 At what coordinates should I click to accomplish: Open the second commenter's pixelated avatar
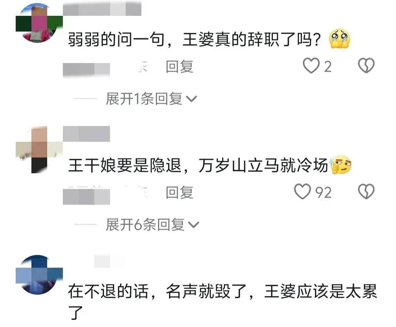click(x=39, y=149)
